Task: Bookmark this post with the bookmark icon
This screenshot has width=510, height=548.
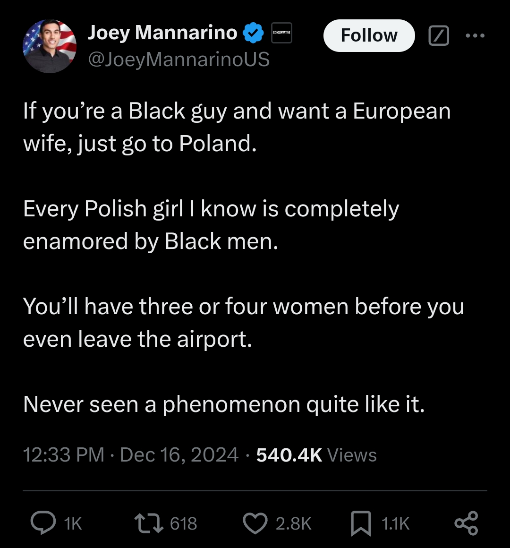Action: tap(361, 524)
